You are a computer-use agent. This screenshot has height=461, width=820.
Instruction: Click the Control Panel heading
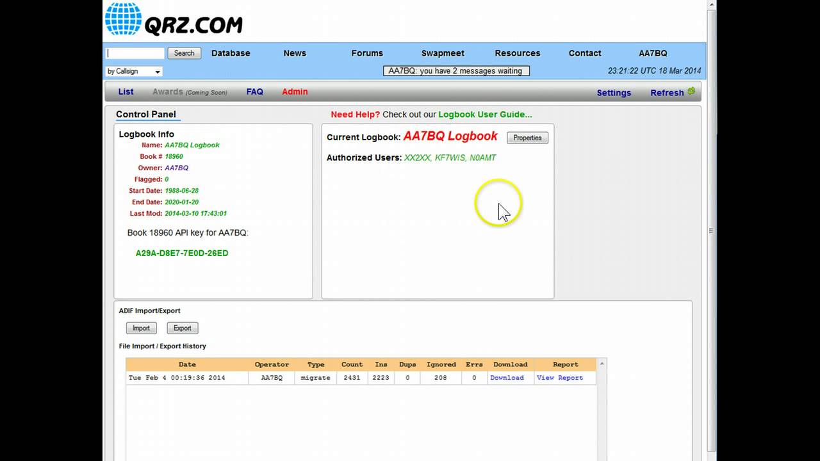(145, 114)
